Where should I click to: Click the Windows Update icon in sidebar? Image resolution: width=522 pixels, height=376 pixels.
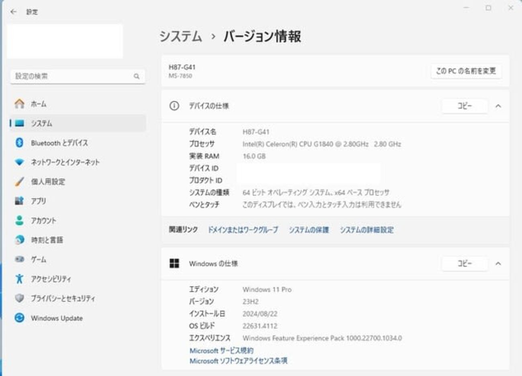pyautogui.click(x=19, y=318)
